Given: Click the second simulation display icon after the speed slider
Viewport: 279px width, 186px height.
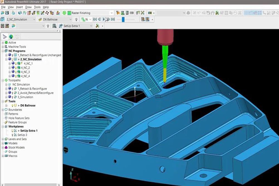Looking at the screenshot, I should pos(147,19).
